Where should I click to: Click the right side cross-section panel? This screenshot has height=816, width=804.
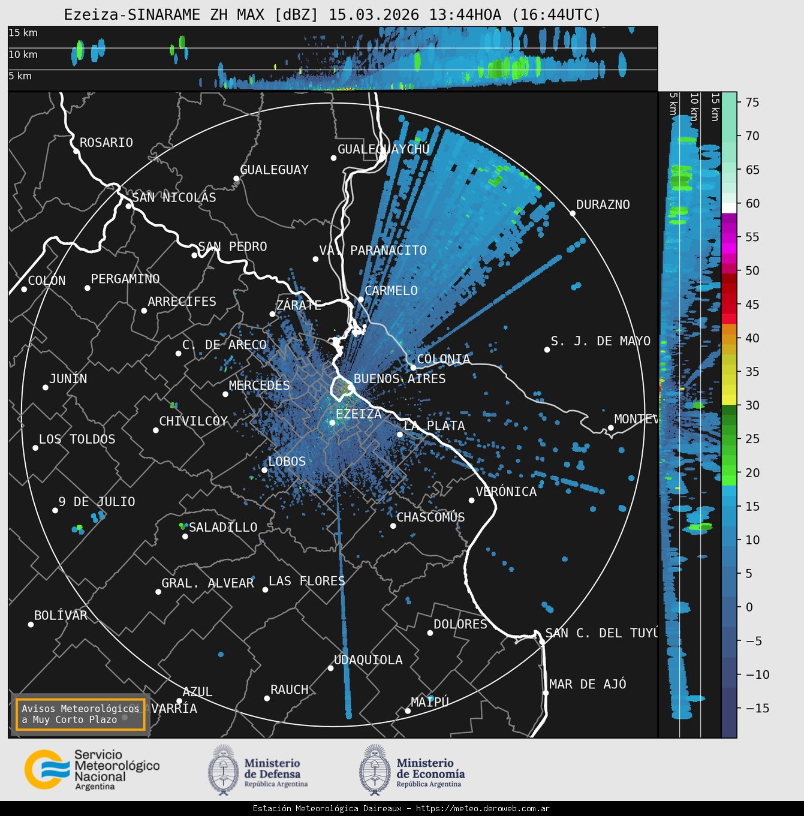[x=689, y=414]
